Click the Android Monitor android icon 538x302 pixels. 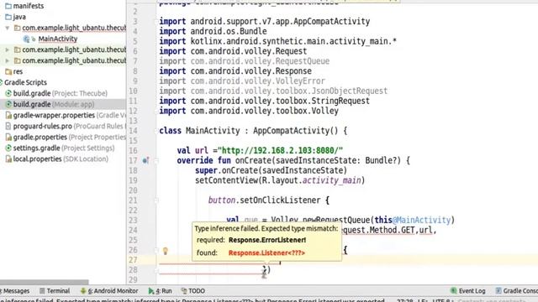(83, 291)
